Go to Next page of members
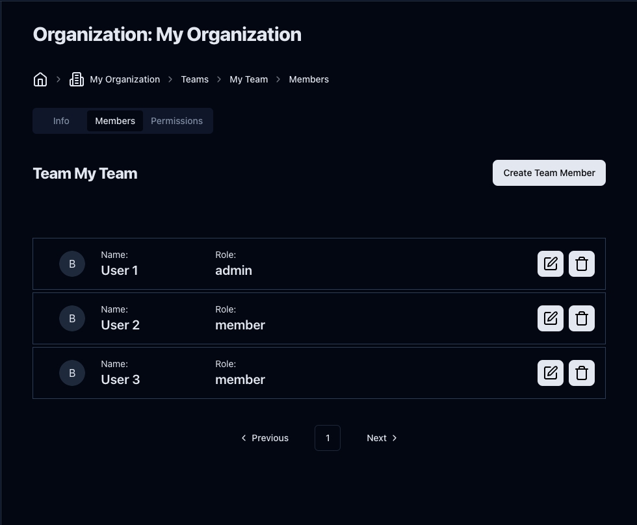The width and height of the screenshot is (637, 525). point(382,438)
